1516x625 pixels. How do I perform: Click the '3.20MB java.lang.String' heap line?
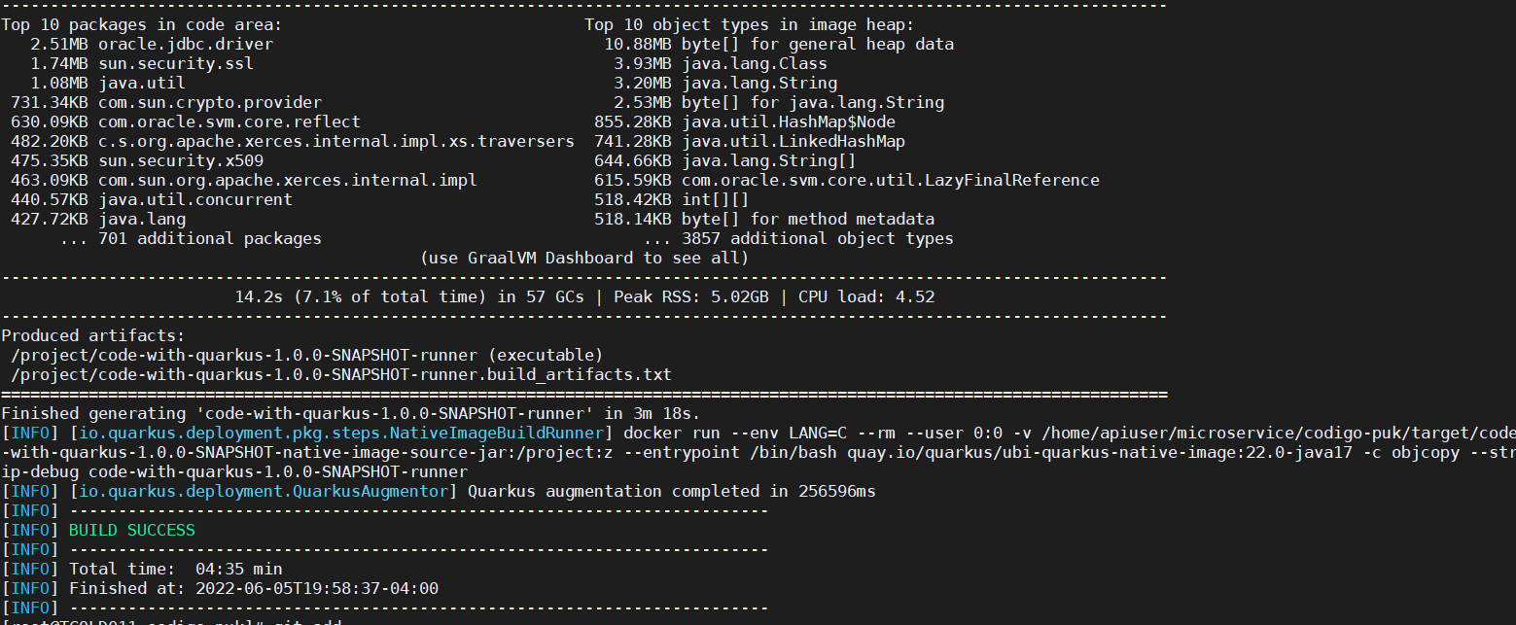coord(725,84)
